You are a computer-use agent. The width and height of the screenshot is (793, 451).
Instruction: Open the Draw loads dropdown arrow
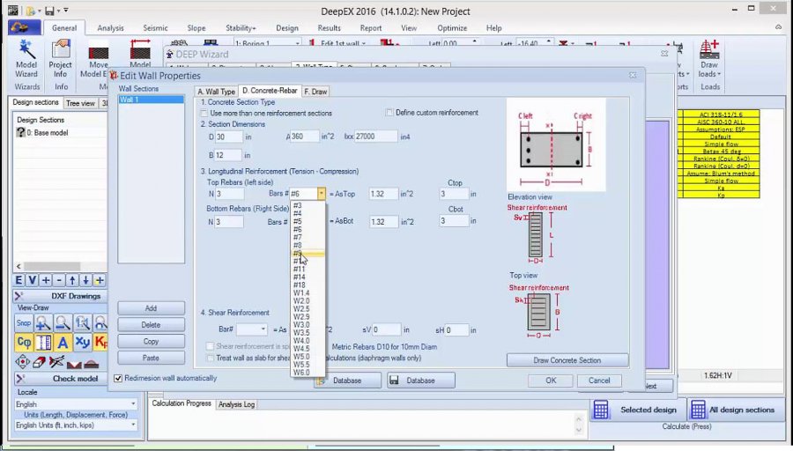(x=719, y=74)
